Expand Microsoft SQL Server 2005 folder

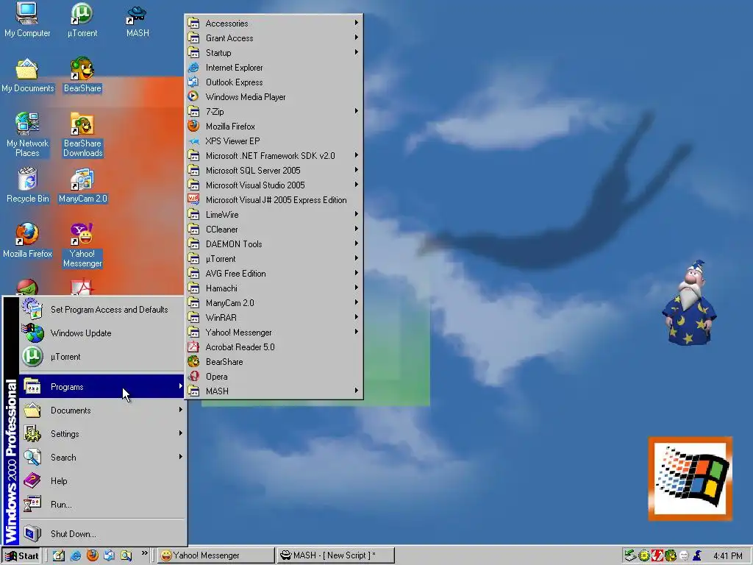click(274, 171)
